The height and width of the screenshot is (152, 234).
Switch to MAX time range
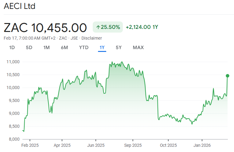138,48
